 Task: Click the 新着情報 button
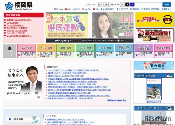tap(23, 119)
